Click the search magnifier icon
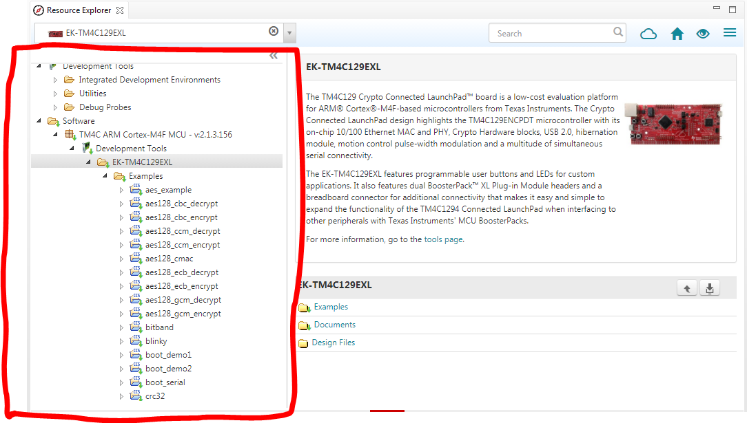747x423 pixels. pyautogui.click(x=618, y=32)
